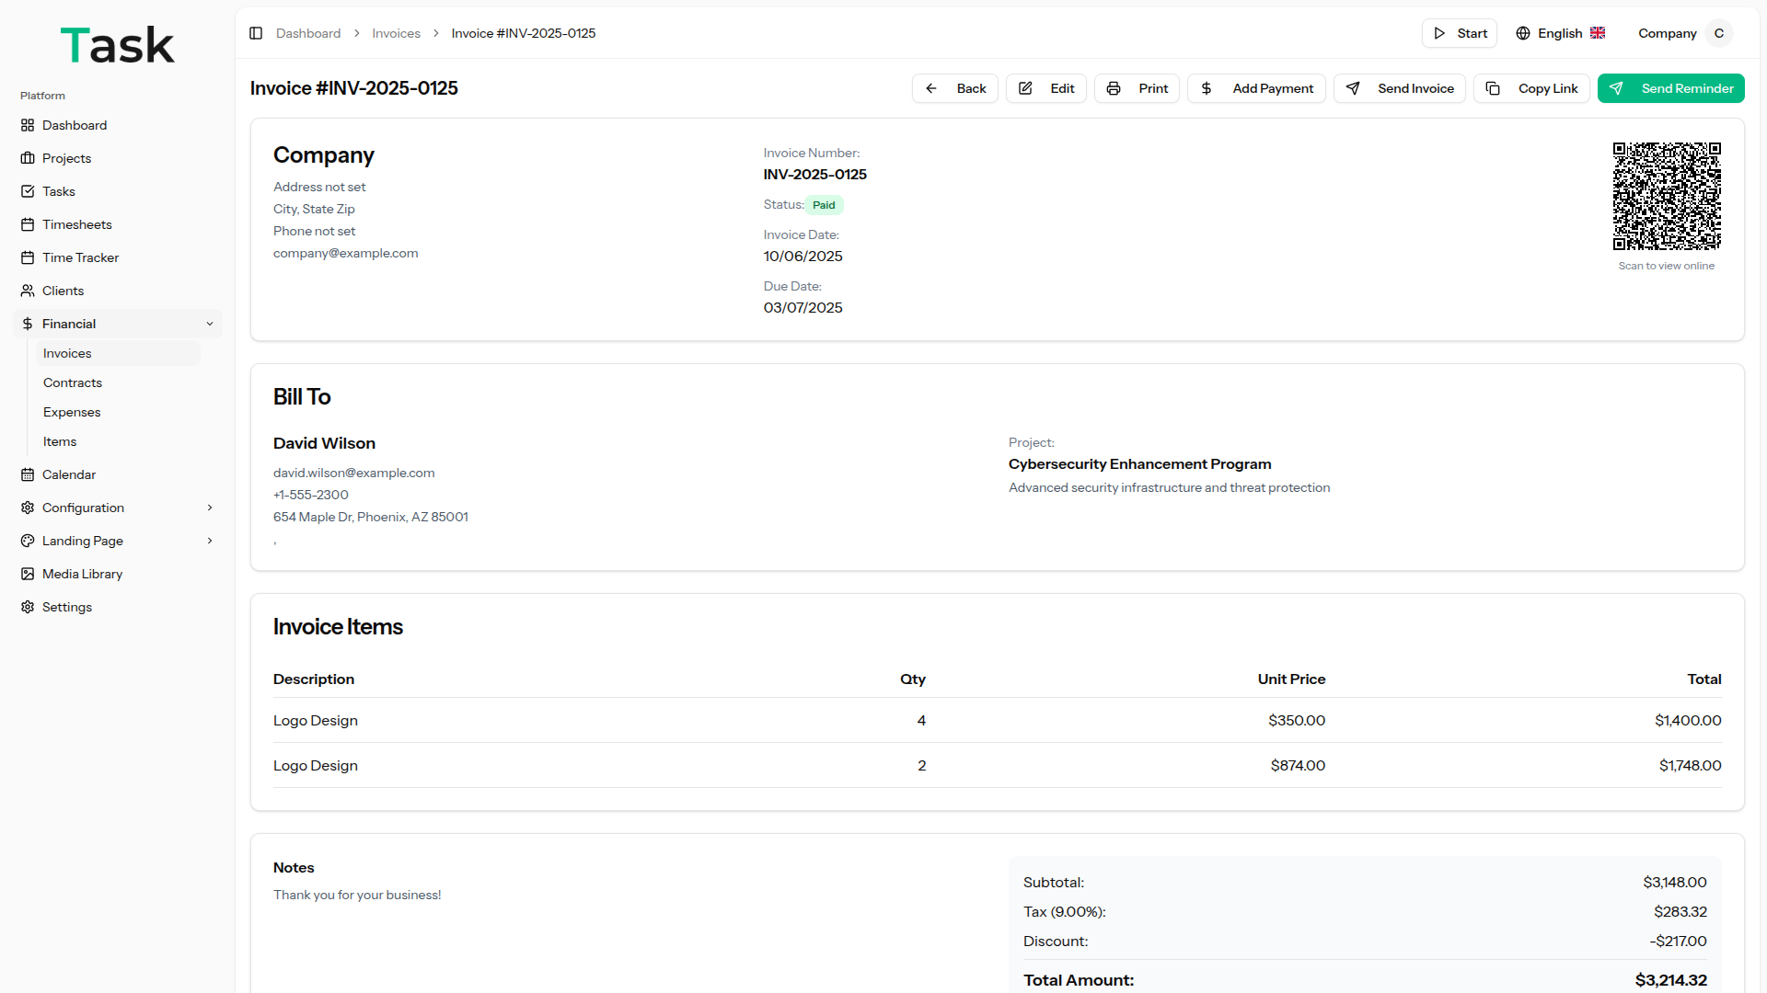Image resolution: width=1767 pixels, height=993 pixels.
Task: Click the Add Payment dollar icon
Action: (x=1207, y=88)
